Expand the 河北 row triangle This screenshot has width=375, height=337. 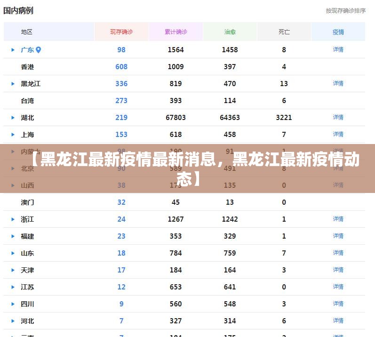point(13,321)
